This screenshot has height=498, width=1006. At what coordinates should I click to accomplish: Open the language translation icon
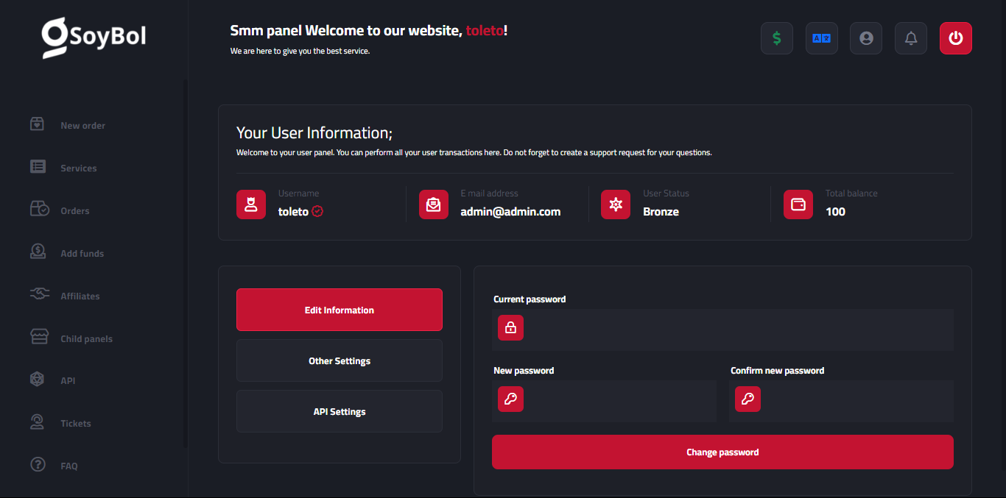(x=821, y=38)
